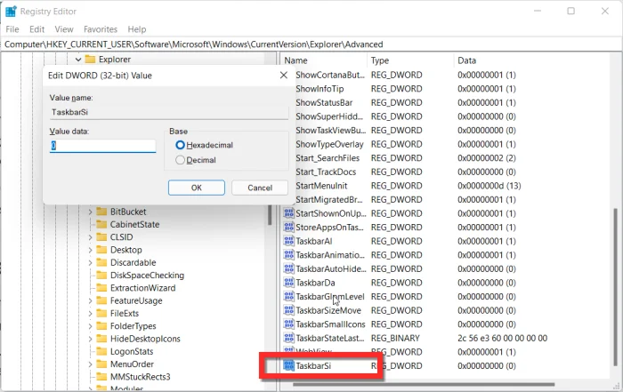The width and height of the screenshot is (623, 392).
Task: Click the CabinetState folder icon
Action: click(x=101, y=224)
